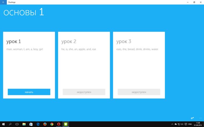Open the volume tray icon
The height and width of the screenshot is (127, 204).
[182, 124]
